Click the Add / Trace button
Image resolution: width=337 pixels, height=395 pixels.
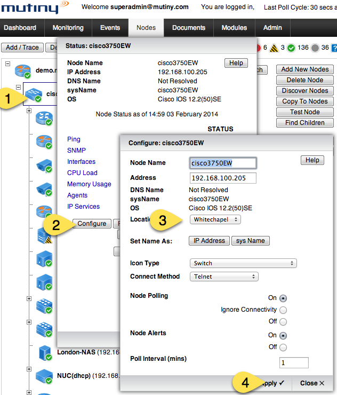[22, 48]
